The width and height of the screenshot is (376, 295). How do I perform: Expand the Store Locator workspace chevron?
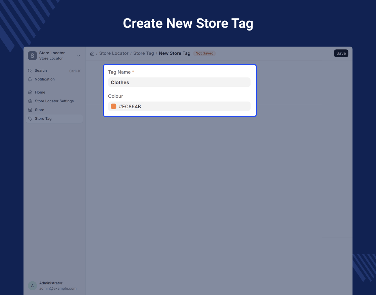pyautogui.click(x=79, y=56)
